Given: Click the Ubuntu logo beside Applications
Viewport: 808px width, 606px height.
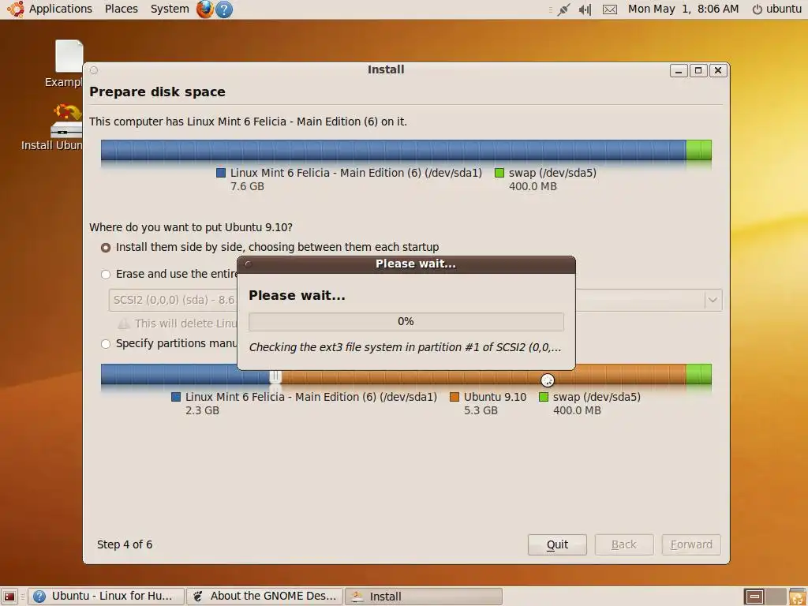Looking at the screenshot, I should point(16,9).
